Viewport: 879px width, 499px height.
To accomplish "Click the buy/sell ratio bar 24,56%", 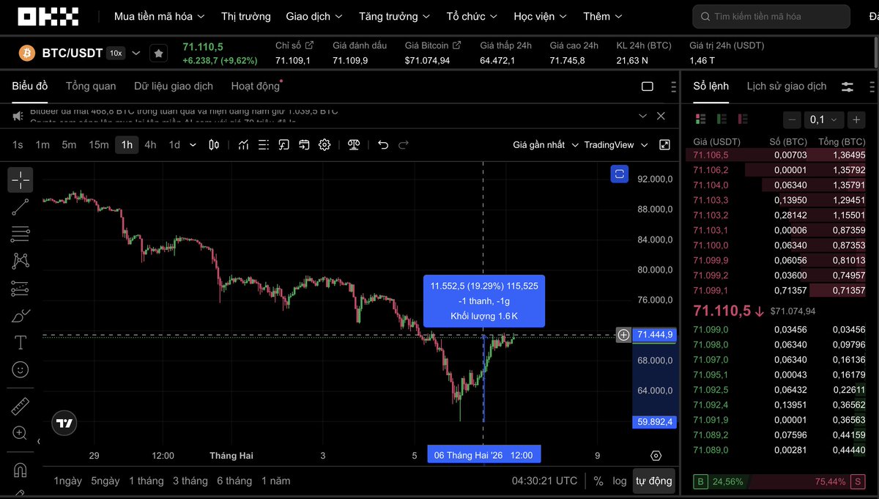I will pos(779,481).
